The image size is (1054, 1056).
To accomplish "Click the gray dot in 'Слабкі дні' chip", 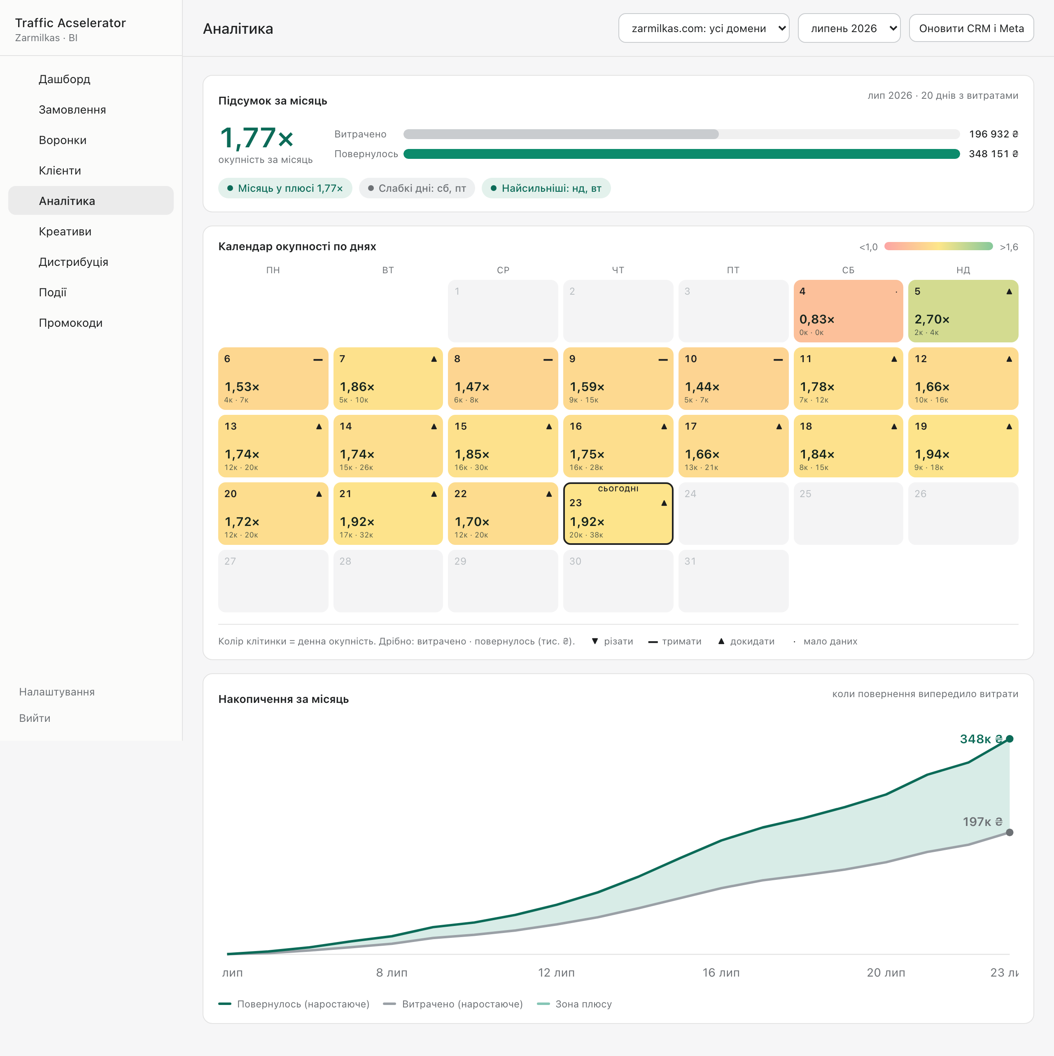I will (x=371, y=188).
